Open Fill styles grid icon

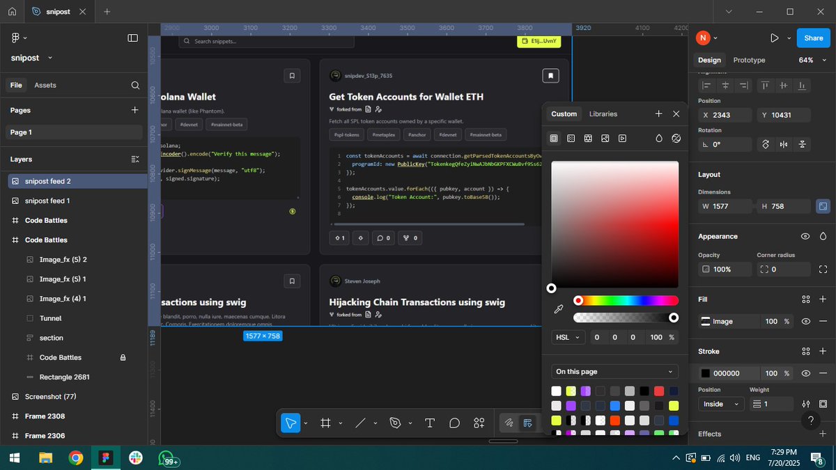click(805, 299)
